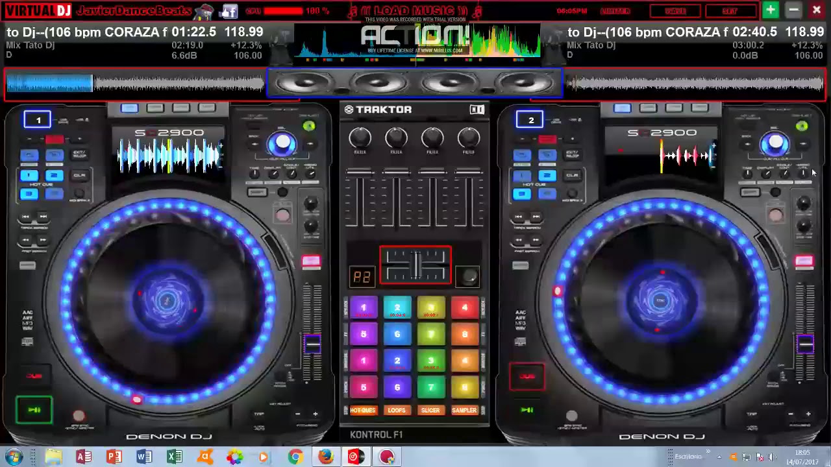
Task: Click the green pad 7 in the bottom row
Action: [431, 387]
